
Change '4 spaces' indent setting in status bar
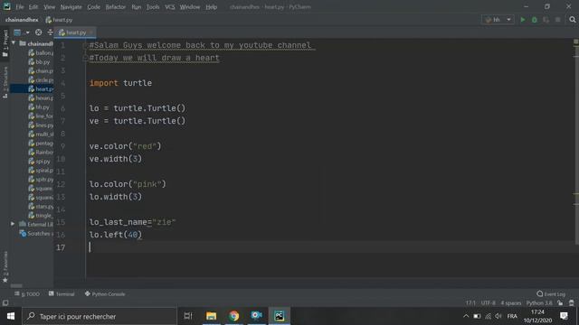coord(510,303)
